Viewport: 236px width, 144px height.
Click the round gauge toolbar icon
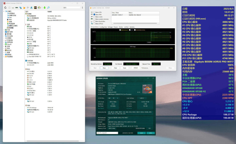coord(39,8)
